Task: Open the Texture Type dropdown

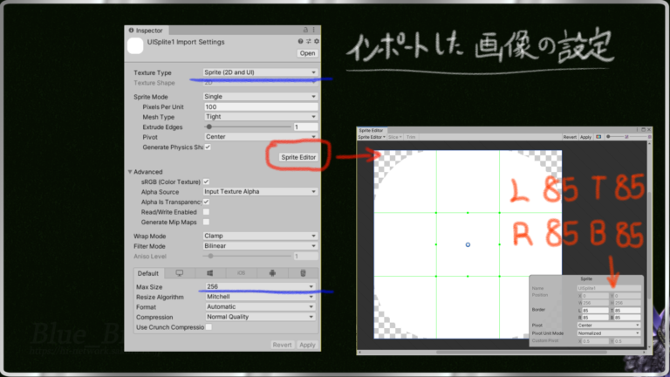Action: [x=260, y=72]
